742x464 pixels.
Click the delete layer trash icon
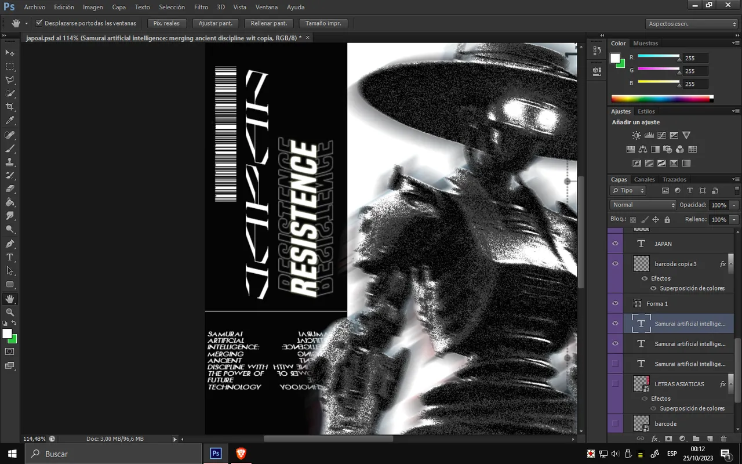(x=723, y=439)
